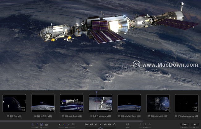Click the ISS project slider under playback controls
This screenshot has height=129, width=201.
101,128
